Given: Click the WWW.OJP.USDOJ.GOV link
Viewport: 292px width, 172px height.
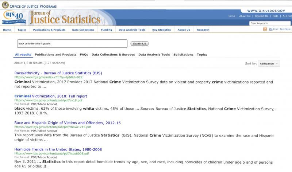Looking at the screenshot, I should 266,11.
